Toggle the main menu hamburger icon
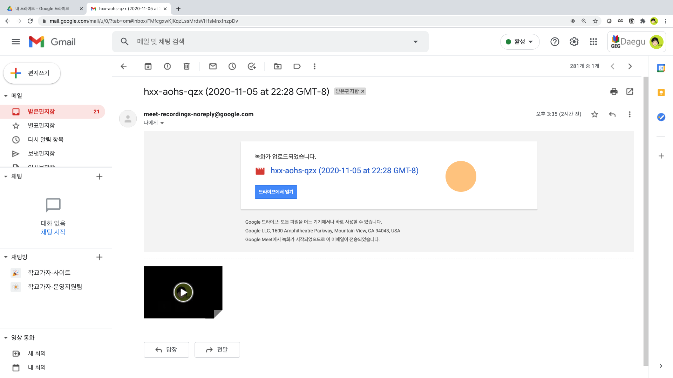 [16, 42]
